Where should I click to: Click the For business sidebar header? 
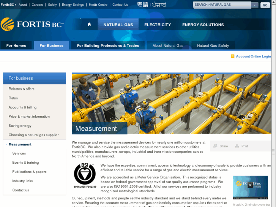(35, 78)
